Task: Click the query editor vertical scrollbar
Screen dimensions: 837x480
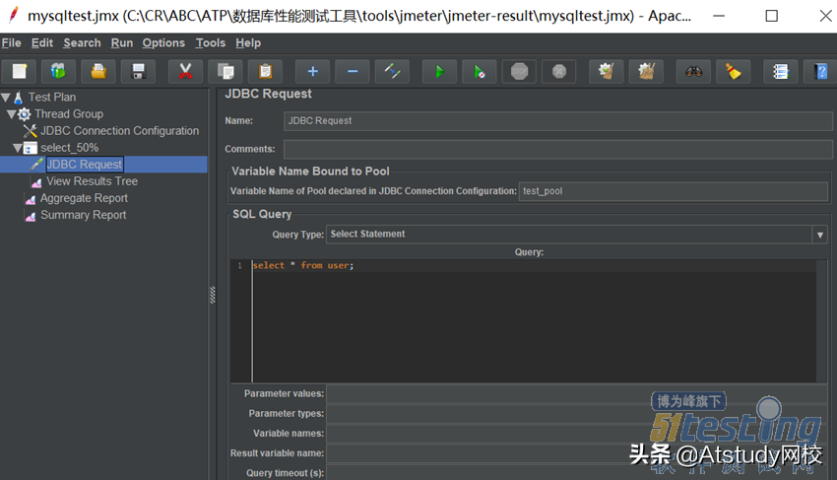Action: [x=822, y=320]
